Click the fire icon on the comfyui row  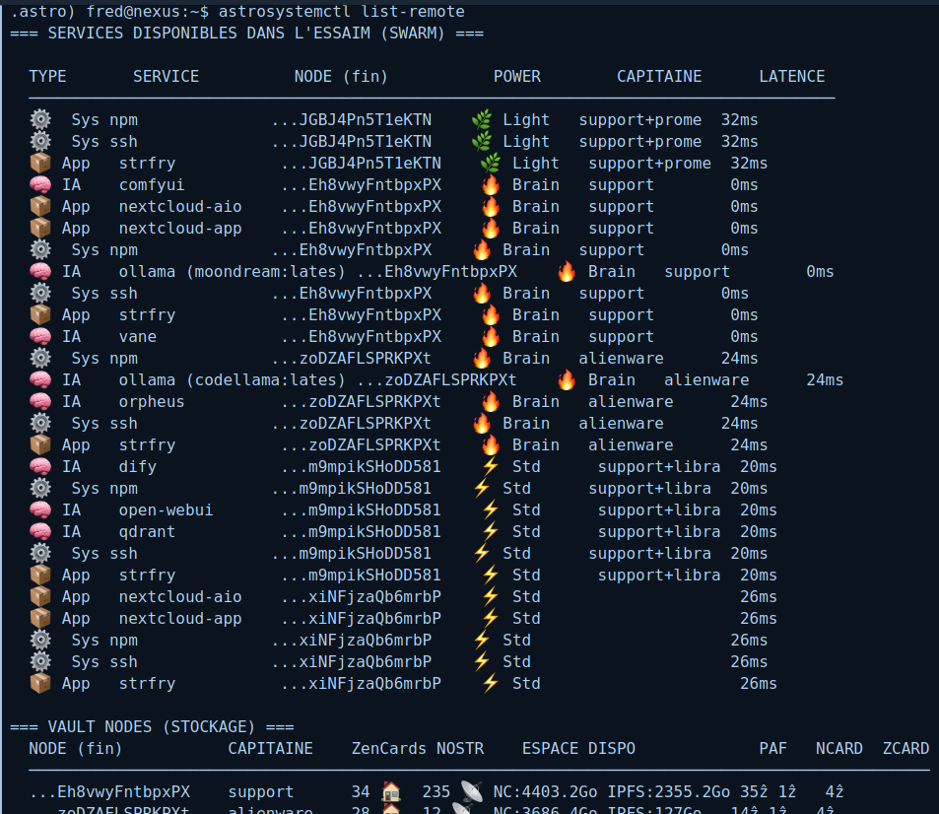[490, 184]
